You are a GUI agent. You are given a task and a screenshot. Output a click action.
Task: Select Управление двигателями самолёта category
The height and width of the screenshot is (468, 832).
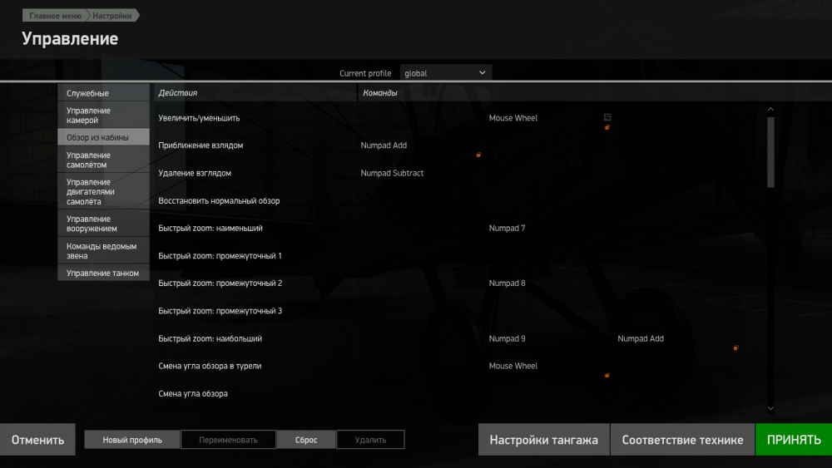click(103, 191)
